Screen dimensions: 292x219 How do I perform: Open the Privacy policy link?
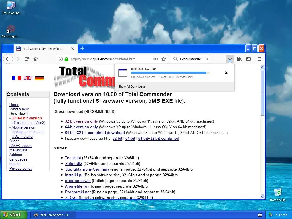click(x=21, y=168)
